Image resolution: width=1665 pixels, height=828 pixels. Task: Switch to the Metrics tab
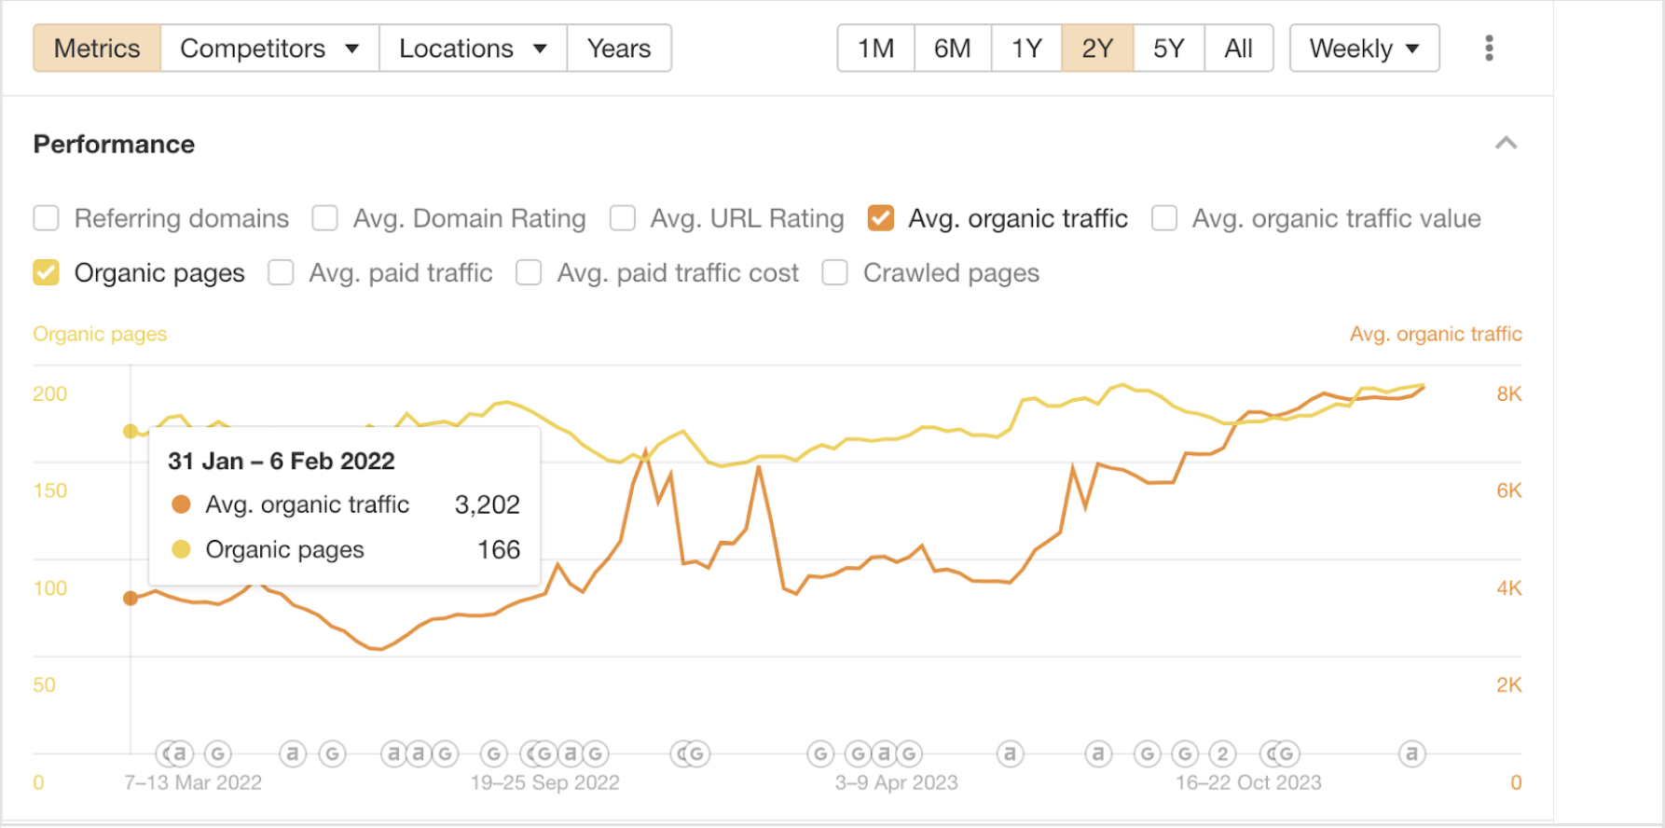pos(97,48)
